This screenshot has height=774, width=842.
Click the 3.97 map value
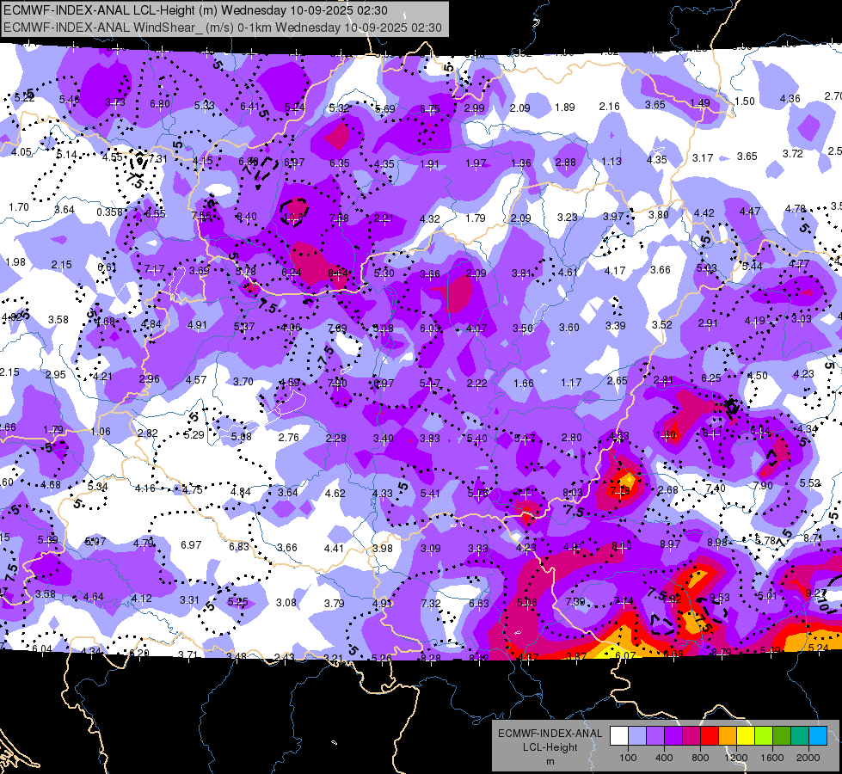[613, 217]
